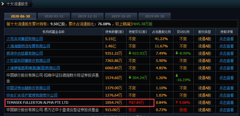
Task: Click 点击查看 for 上海海烟物流发展有限公司
Action: tap(226, 46)
